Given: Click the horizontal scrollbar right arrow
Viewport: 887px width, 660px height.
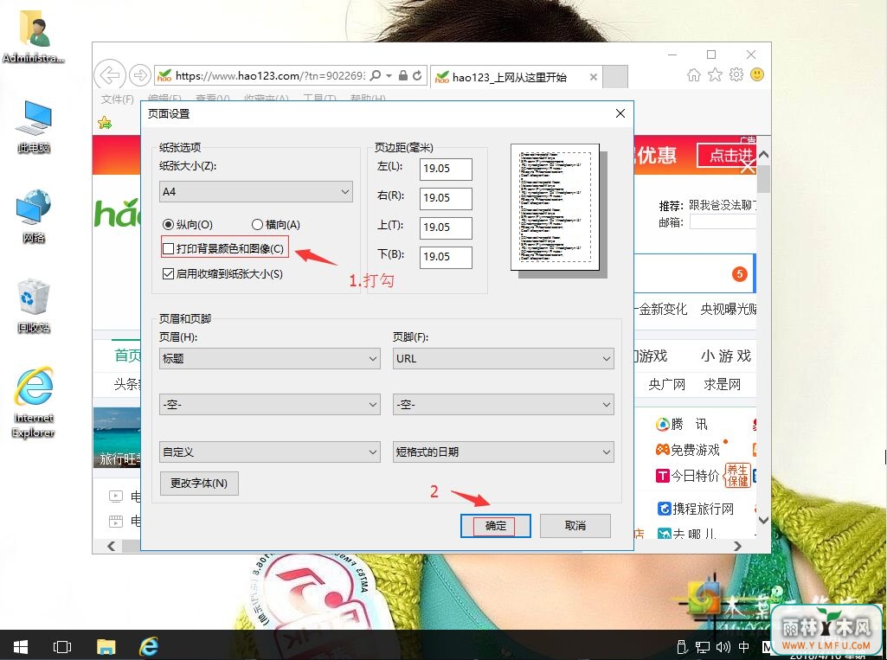Looking at the screenshot, I should [x=737, y=546].
